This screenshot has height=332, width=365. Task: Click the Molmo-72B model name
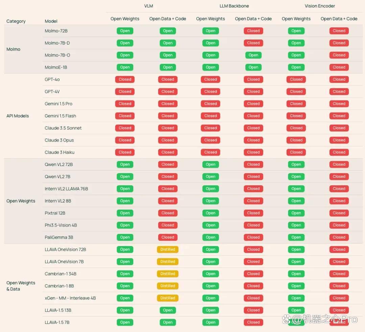pos(56,31)
